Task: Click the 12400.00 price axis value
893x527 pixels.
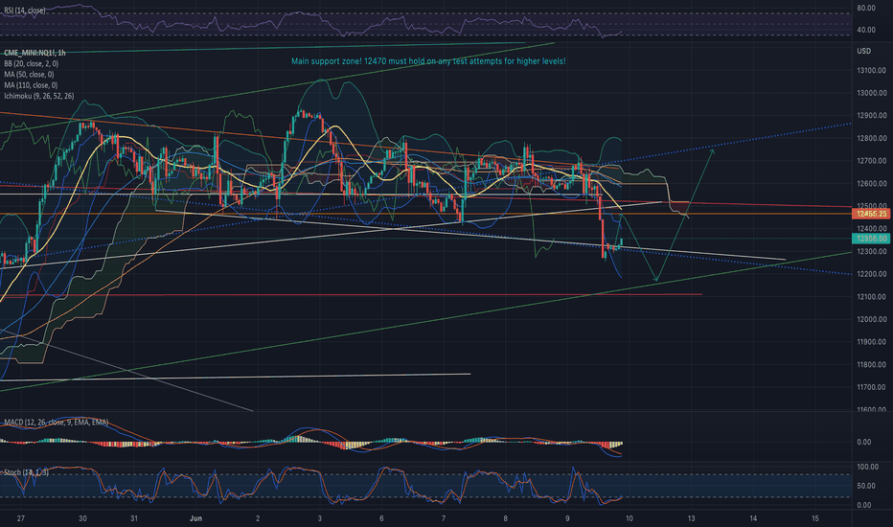Action: pyautogui.click(x=871, y=228)
